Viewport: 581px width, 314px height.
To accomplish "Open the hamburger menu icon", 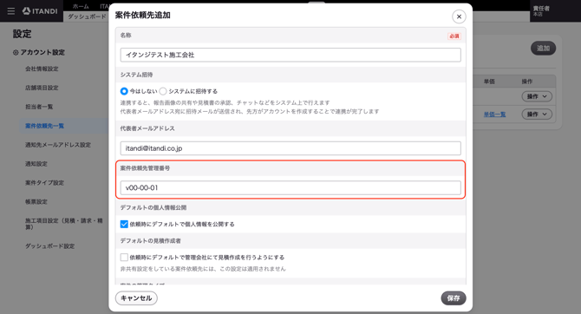I will pos(11,11).
